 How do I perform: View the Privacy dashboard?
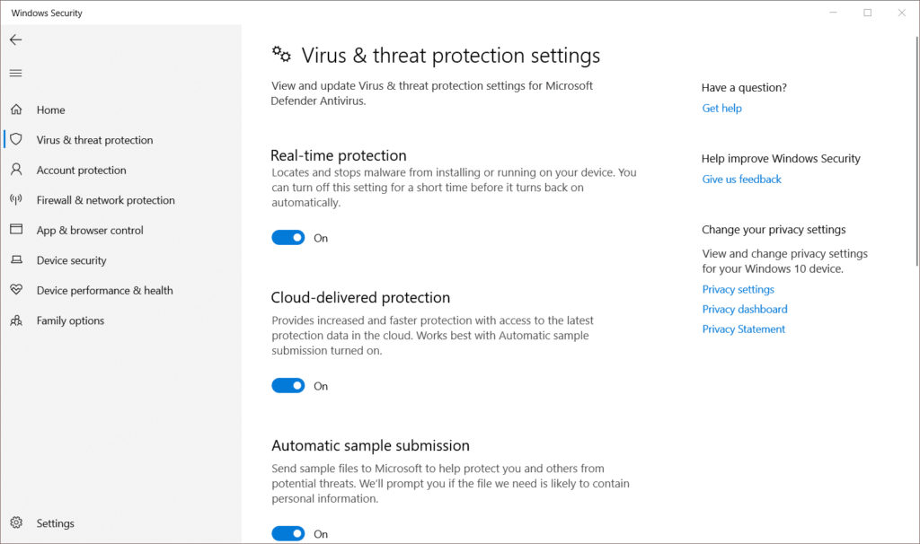744,309
